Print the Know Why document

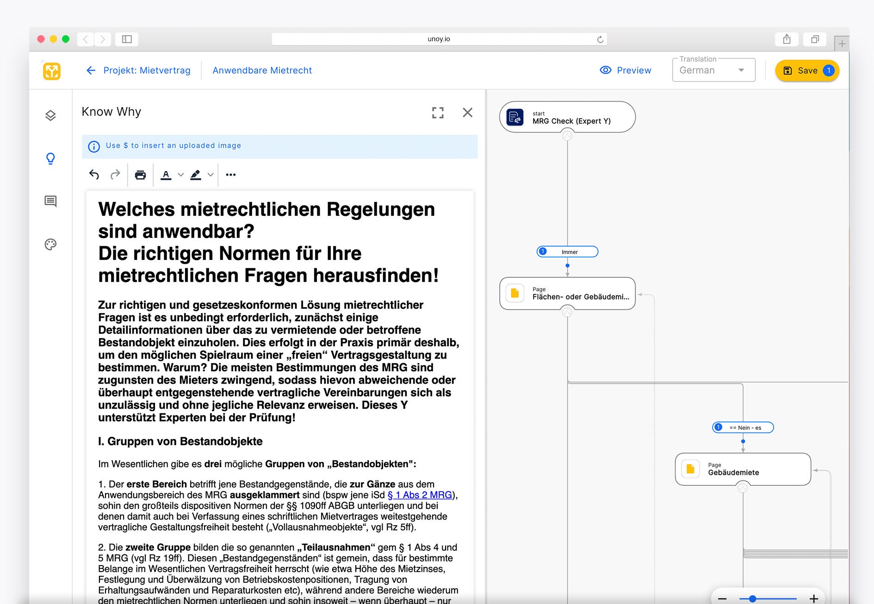(x=140, y=175)
